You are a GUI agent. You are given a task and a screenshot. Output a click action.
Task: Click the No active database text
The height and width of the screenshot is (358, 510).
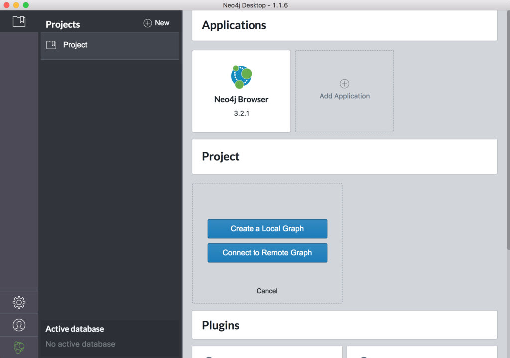pos(80,344)
